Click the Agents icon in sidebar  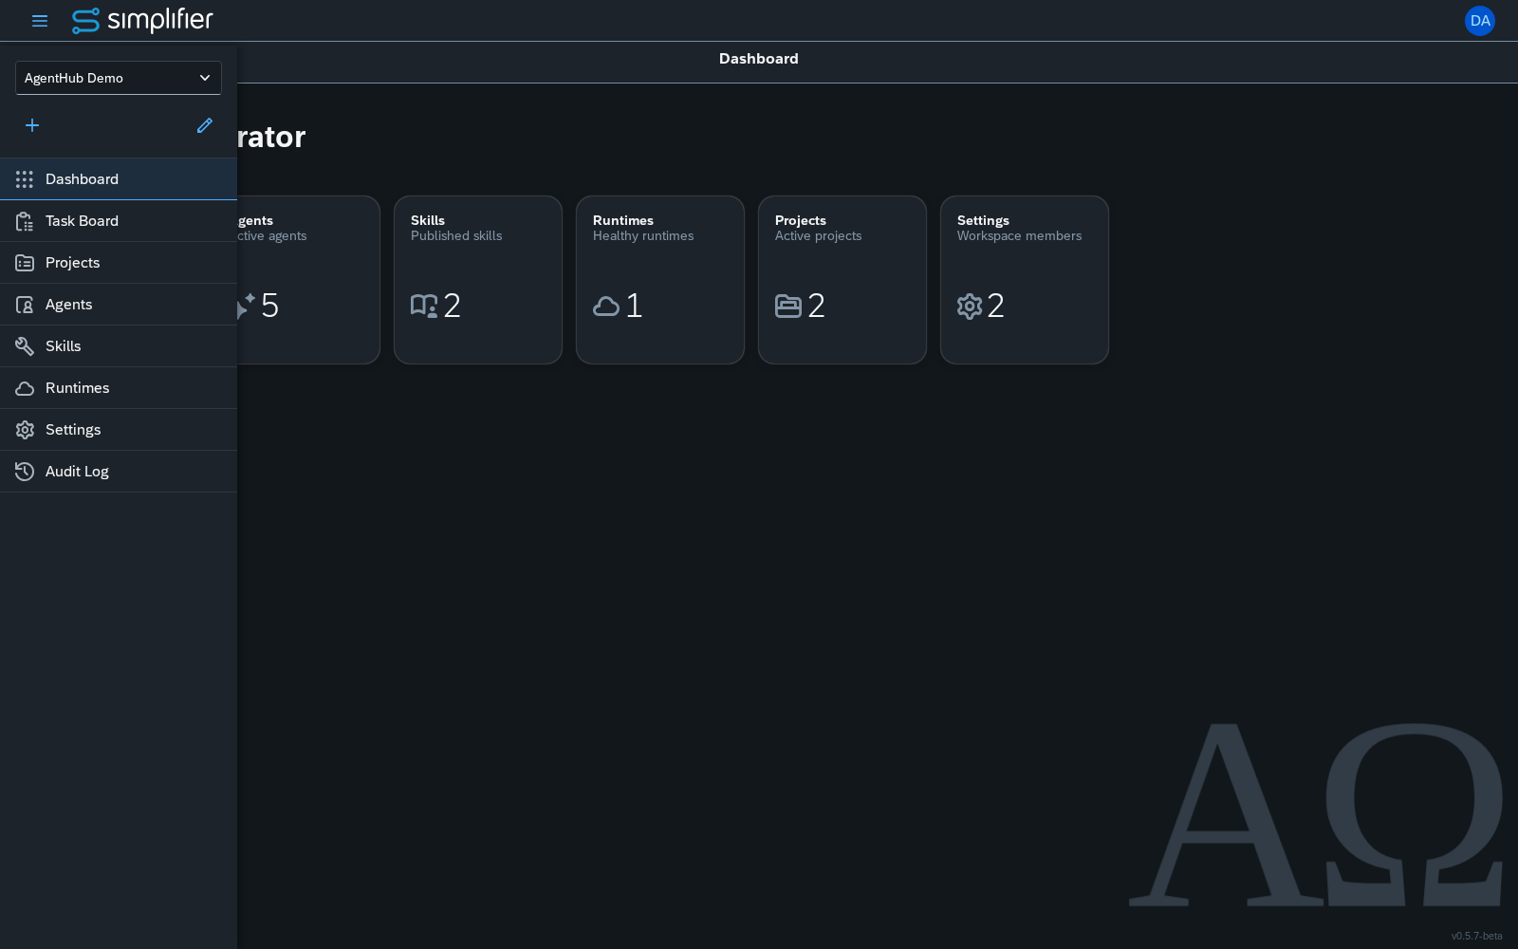pyautogui.click(x=25, y=305)
